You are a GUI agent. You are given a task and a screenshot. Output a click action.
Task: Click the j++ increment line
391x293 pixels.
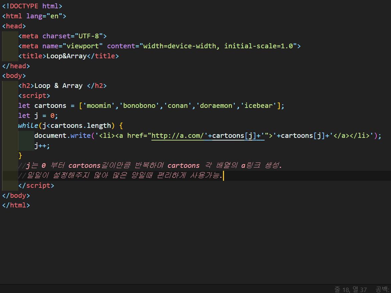click(x=42, y=146)
